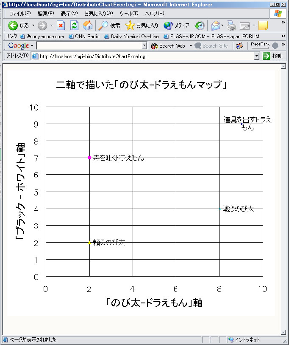This screenshot has height=345, width=289.
Task: Go to the Home page icon
Action: 87,25
